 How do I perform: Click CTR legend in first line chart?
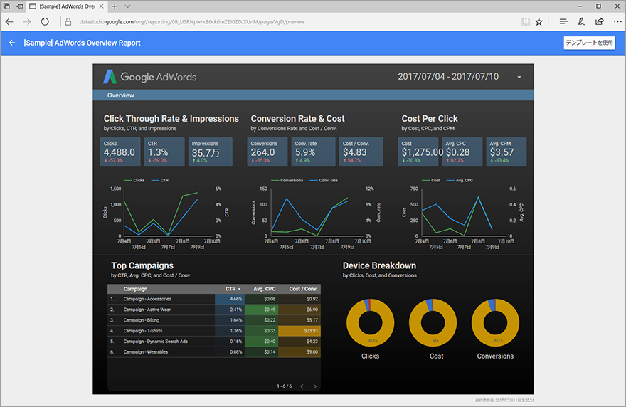coord(160,181)
